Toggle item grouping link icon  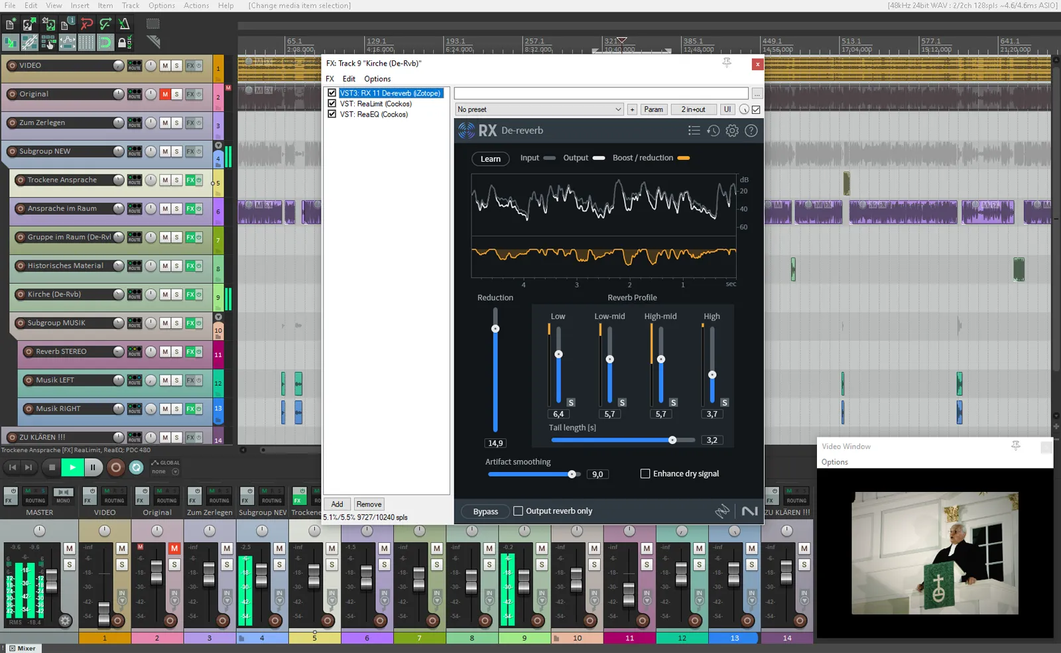29,43
